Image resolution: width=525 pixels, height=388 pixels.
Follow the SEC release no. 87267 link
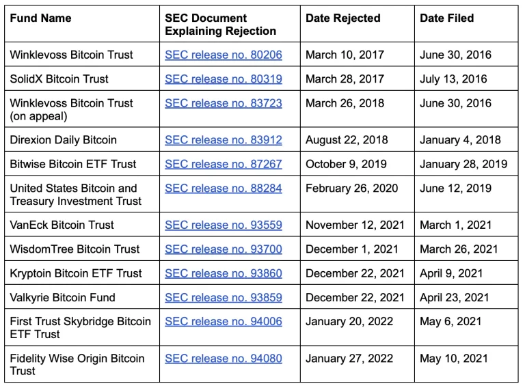tap(223, 164)
